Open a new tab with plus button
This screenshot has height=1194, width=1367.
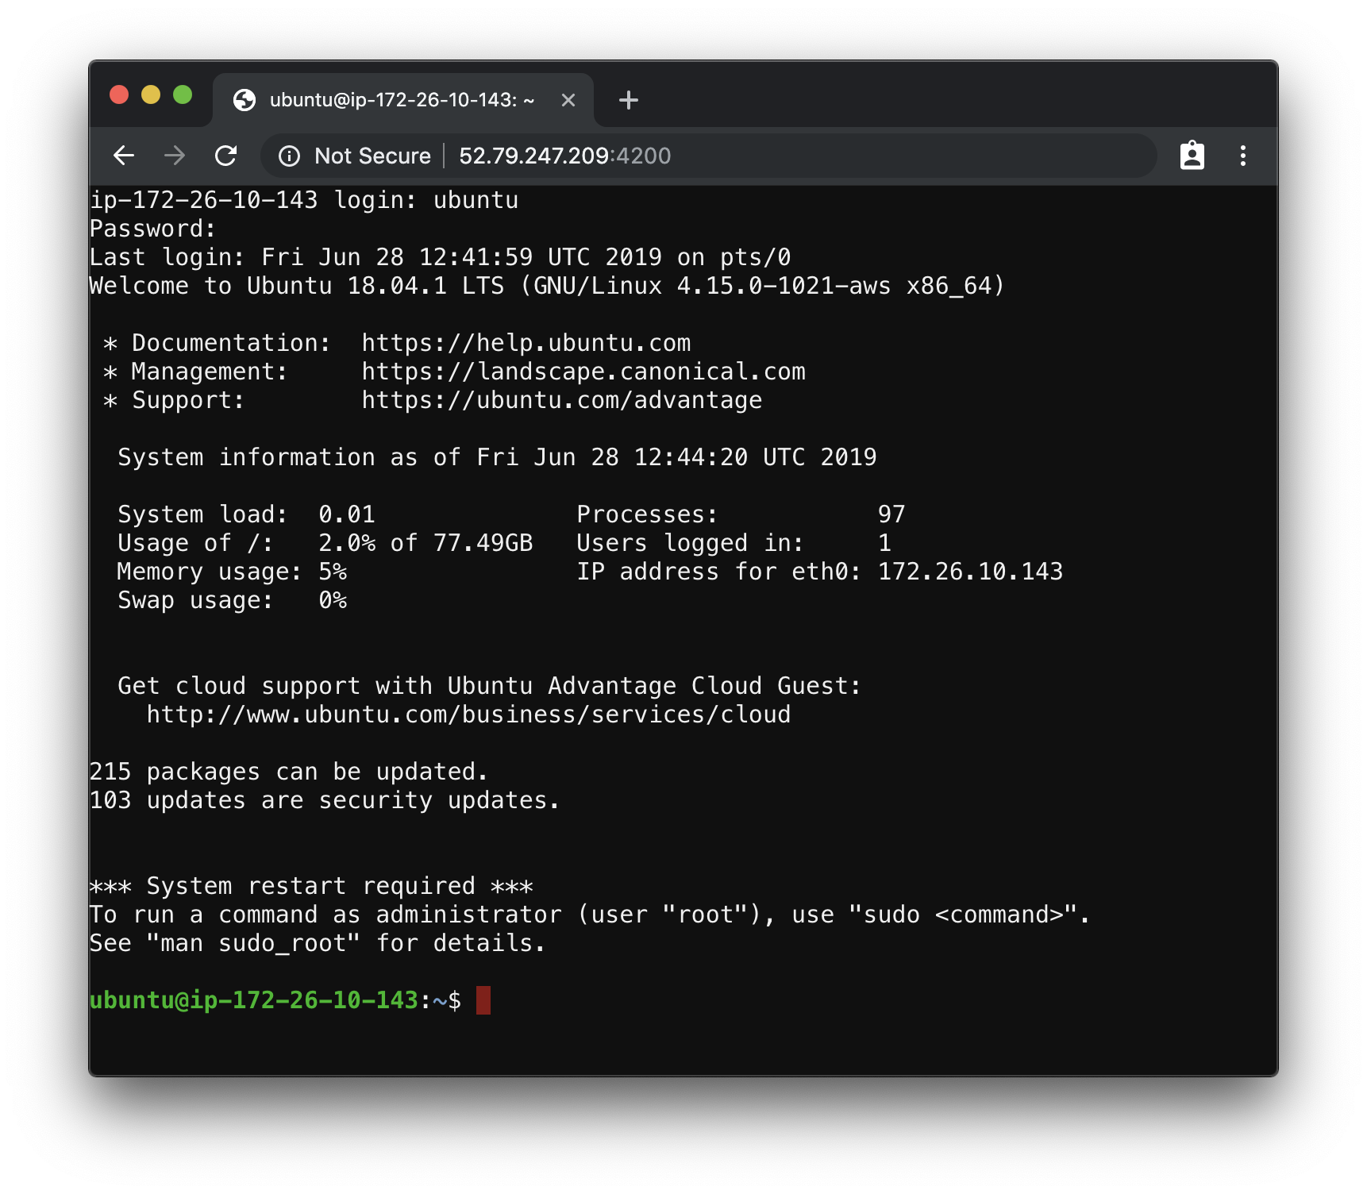click(628, 100)
